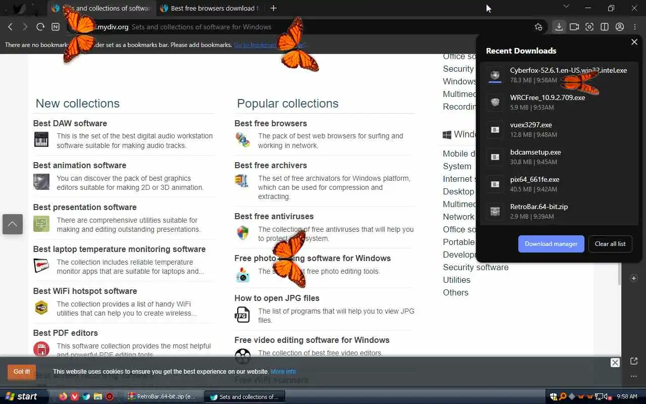Open the browser three-dot menu

(x=634, y=27)
